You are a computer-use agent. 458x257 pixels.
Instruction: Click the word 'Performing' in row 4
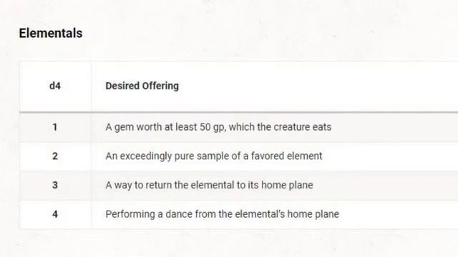(130, 214)
